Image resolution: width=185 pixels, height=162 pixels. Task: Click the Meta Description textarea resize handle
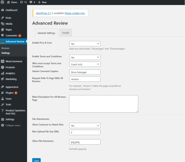(x=137, y=111)
